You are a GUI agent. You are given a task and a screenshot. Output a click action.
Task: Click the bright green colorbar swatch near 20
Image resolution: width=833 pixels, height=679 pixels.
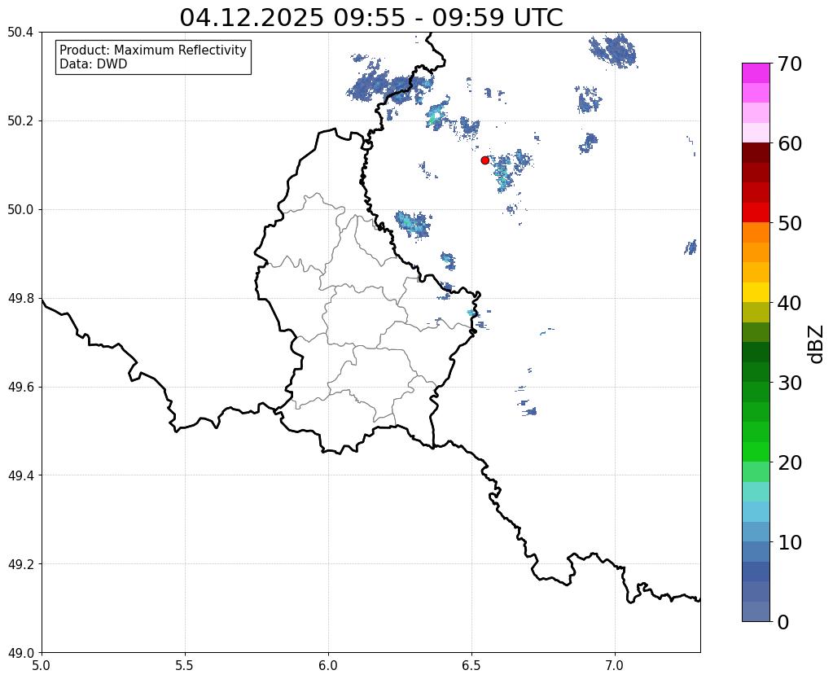point(756,452)
